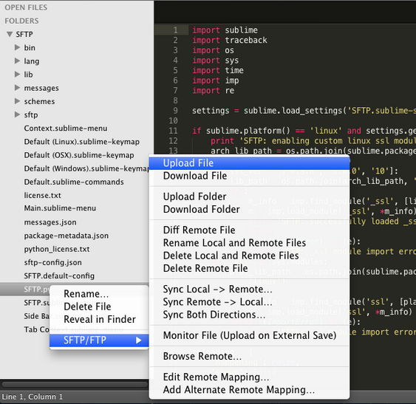This screenshot has height=404, width=416.
Task: Click the OPEN FILES sidebar heading
Action: [x=26, y=7]
